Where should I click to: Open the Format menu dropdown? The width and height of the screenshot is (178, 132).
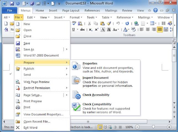[76, 17]
